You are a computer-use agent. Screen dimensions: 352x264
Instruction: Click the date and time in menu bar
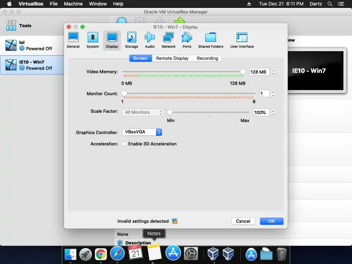281,4
